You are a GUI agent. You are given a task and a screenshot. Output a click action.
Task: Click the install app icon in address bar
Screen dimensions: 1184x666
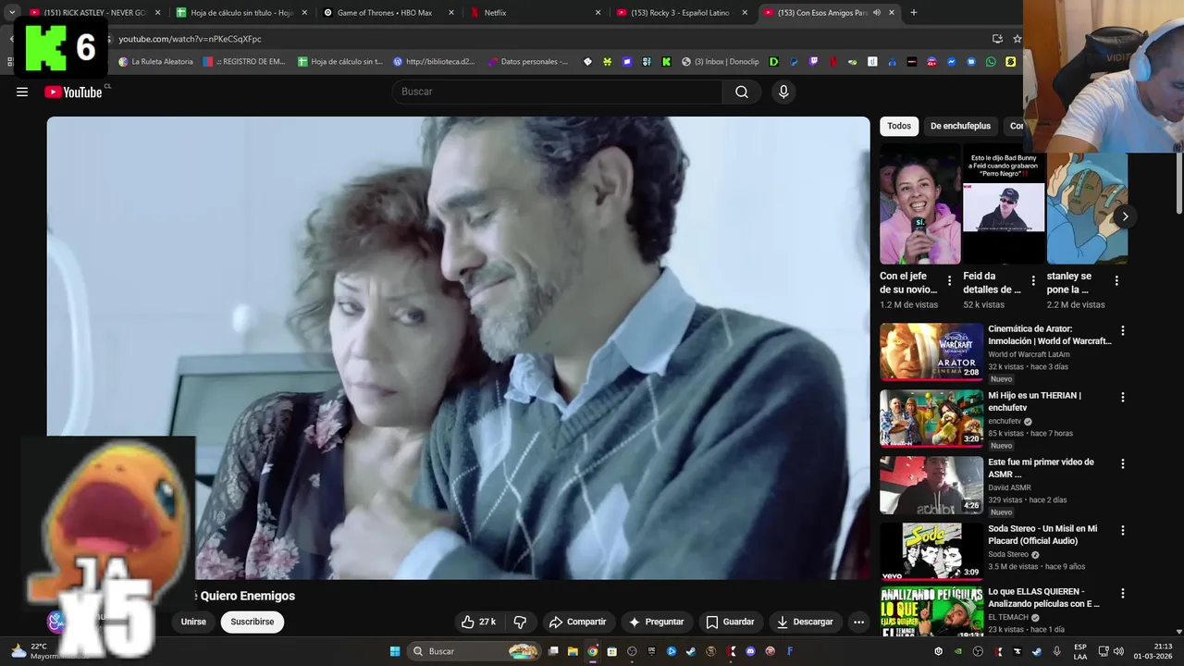coord(997,39)
